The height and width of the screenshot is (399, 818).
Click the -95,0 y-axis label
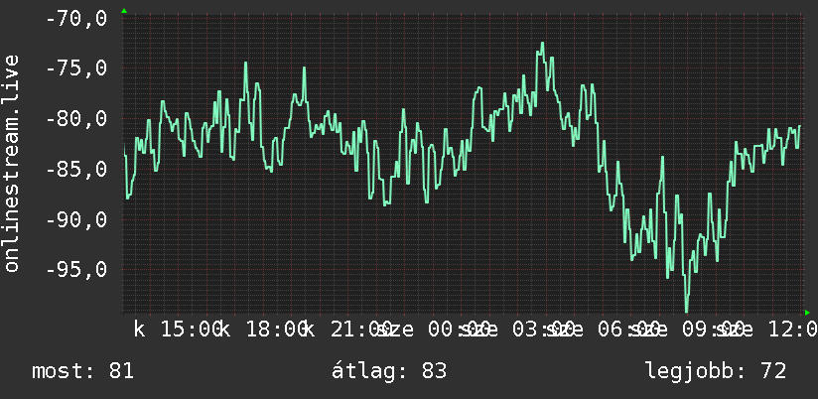coord(76,270)
